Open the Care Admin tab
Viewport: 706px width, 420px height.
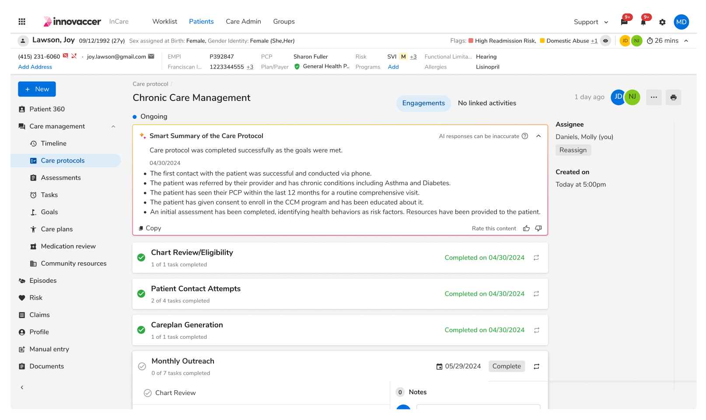243,21
